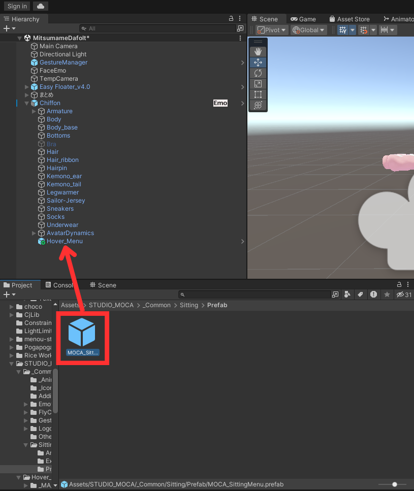Open the Pivot dropdown in Scene toolbar
This screenshot has width=414, height=491.
click(x=272, y=30)
